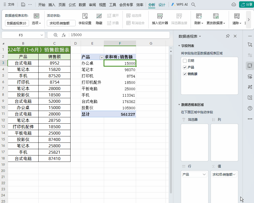Click the 插入切片器 insert slicer icon
Screen dimensions: 254x203
pos(160,16)
